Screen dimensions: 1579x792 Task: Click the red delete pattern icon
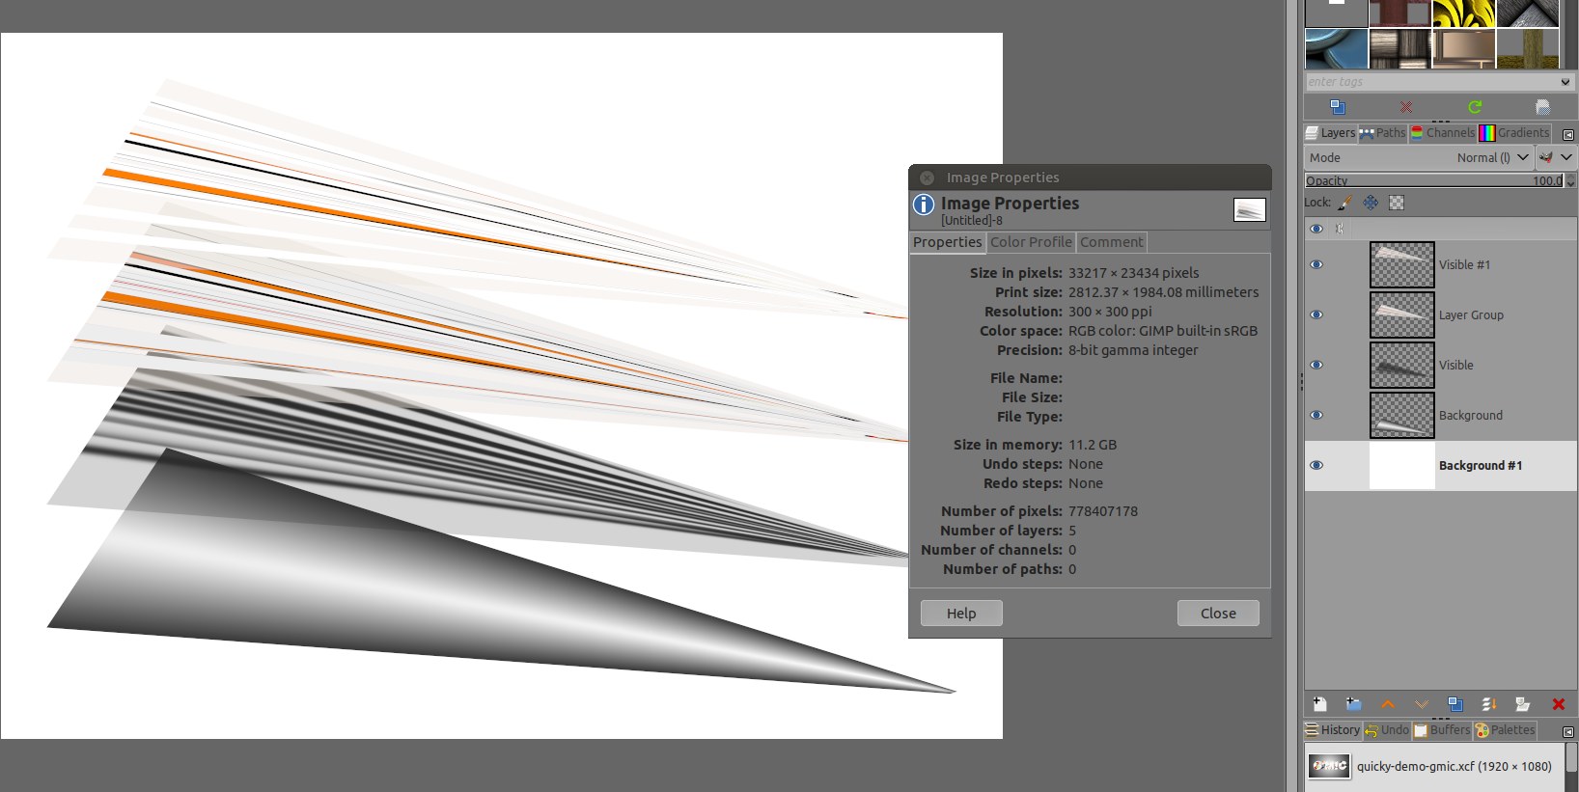coord(1406,107)
